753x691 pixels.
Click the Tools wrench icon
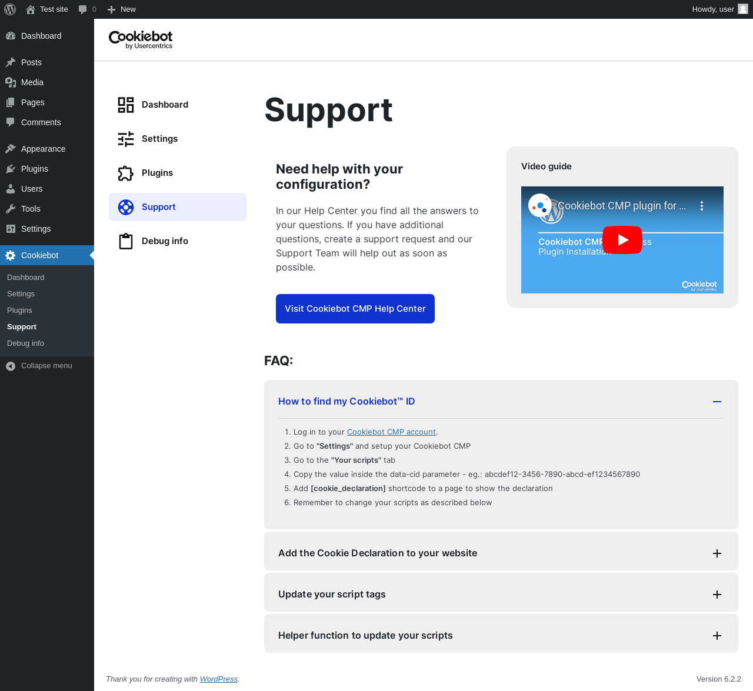pos(11,209)
